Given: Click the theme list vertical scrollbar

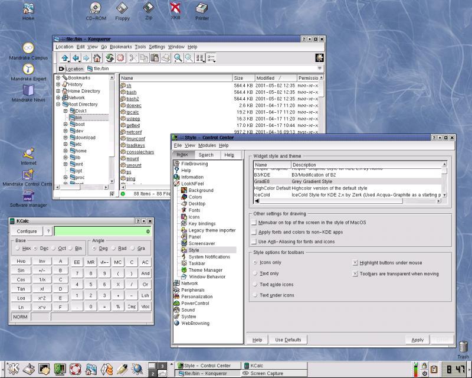Looking at the screenshot, I should point(444,180).
